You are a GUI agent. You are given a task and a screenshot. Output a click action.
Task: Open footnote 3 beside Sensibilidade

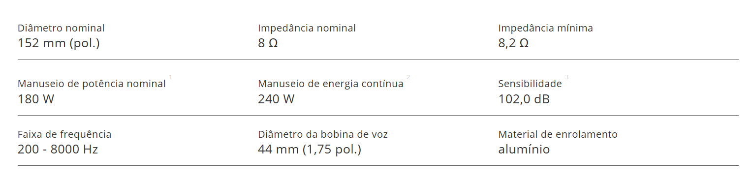point(567,77)
